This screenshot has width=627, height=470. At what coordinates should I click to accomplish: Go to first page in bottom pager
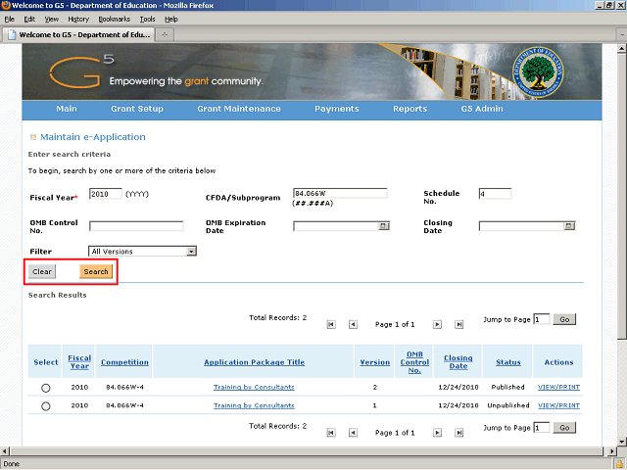331,433
